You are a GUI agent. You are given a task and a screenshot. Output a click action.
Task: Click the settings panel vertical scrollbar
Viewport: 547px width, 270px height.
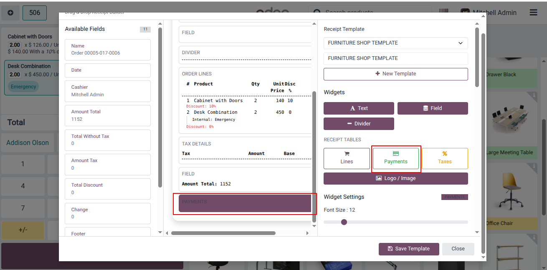pyautogui.click(x=477, y=57)
